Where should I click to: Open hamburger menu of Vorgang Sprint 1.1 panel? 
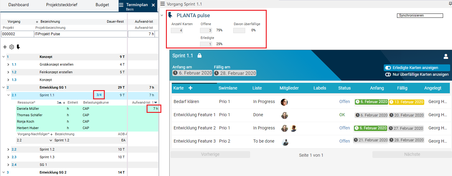tap(163, 4)
